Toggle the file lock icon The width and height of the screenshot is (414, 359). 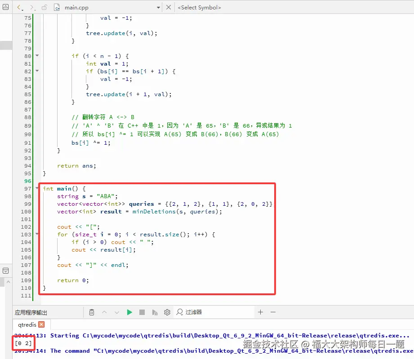(x=45, y=7)
